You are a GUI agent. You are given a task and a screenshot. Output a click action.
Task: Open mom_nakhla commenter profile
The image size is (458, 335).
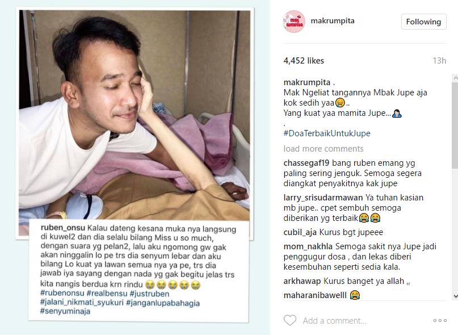click(308, 246)
